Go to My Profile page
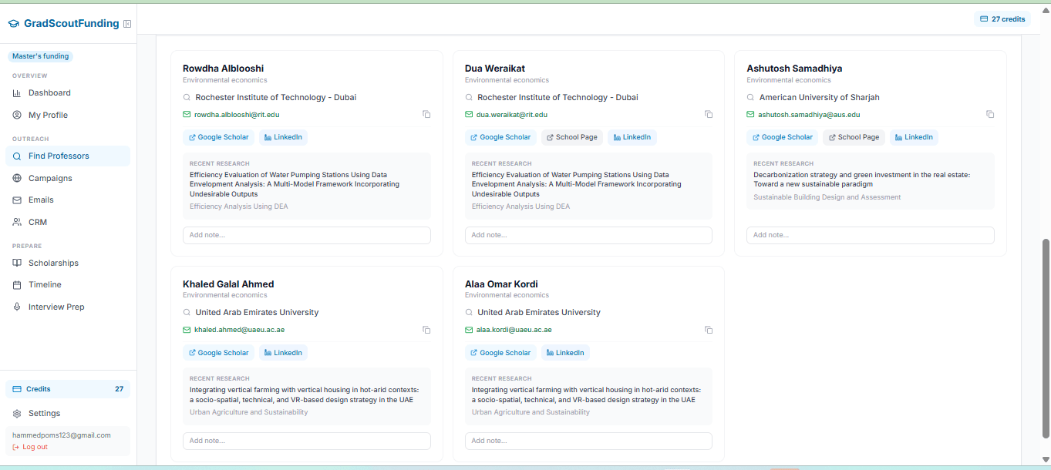Viewport: 1051px width, 470px height. (68, 115)
